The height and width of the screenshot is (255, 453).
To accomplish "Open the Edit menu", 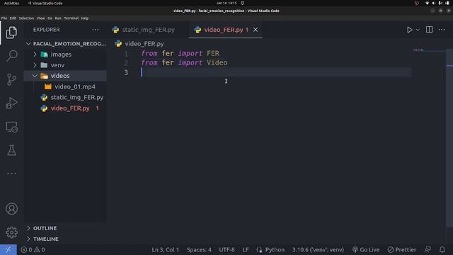I will coord(13,18).
